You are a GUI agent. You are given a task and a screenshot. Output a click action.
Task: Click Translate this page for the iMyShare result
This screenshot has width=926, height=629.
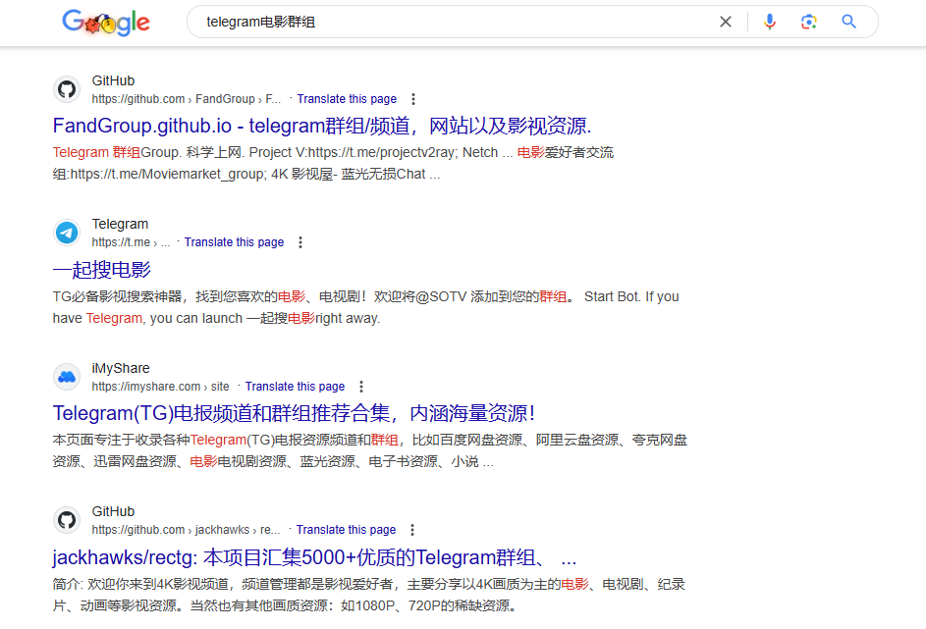(x=295, y=387)
